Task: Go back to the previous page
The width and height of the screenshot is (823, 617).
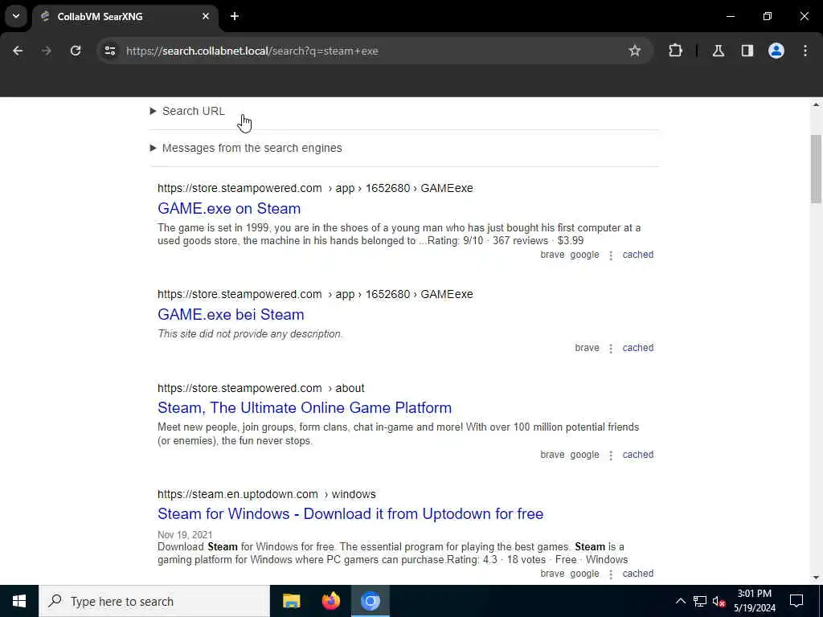Action: point(18,51)
